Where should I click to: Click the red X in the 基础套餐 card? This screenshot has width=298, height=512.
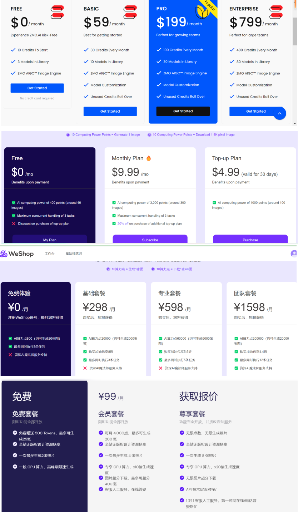tap(85, 368)
